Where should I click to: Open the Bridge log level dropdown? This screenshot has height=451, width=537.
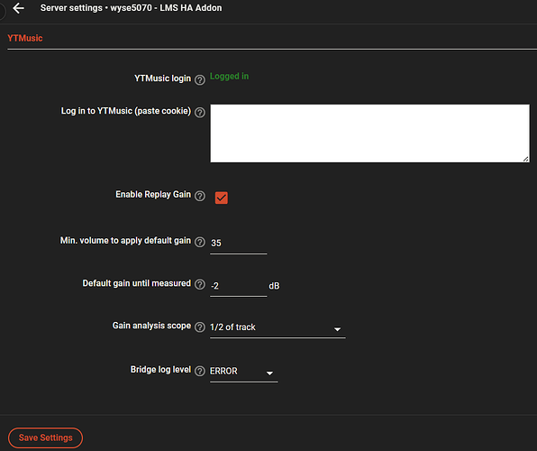click(x=243, y=372)
